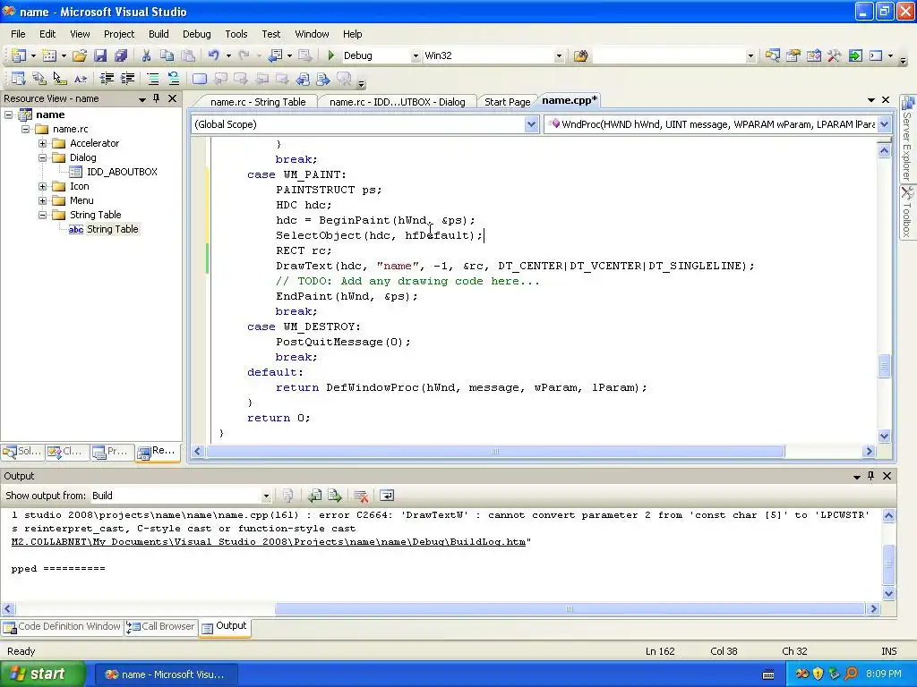Click the green arrow Start Page icon
This screenshot has width=917, height=687.
(855, 55)
